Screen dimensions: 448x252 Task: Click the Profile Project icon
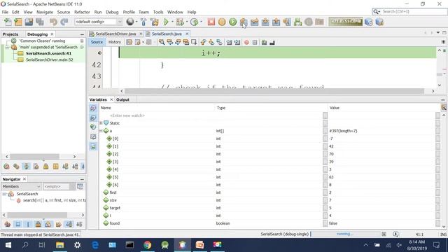tap(195, 22)
